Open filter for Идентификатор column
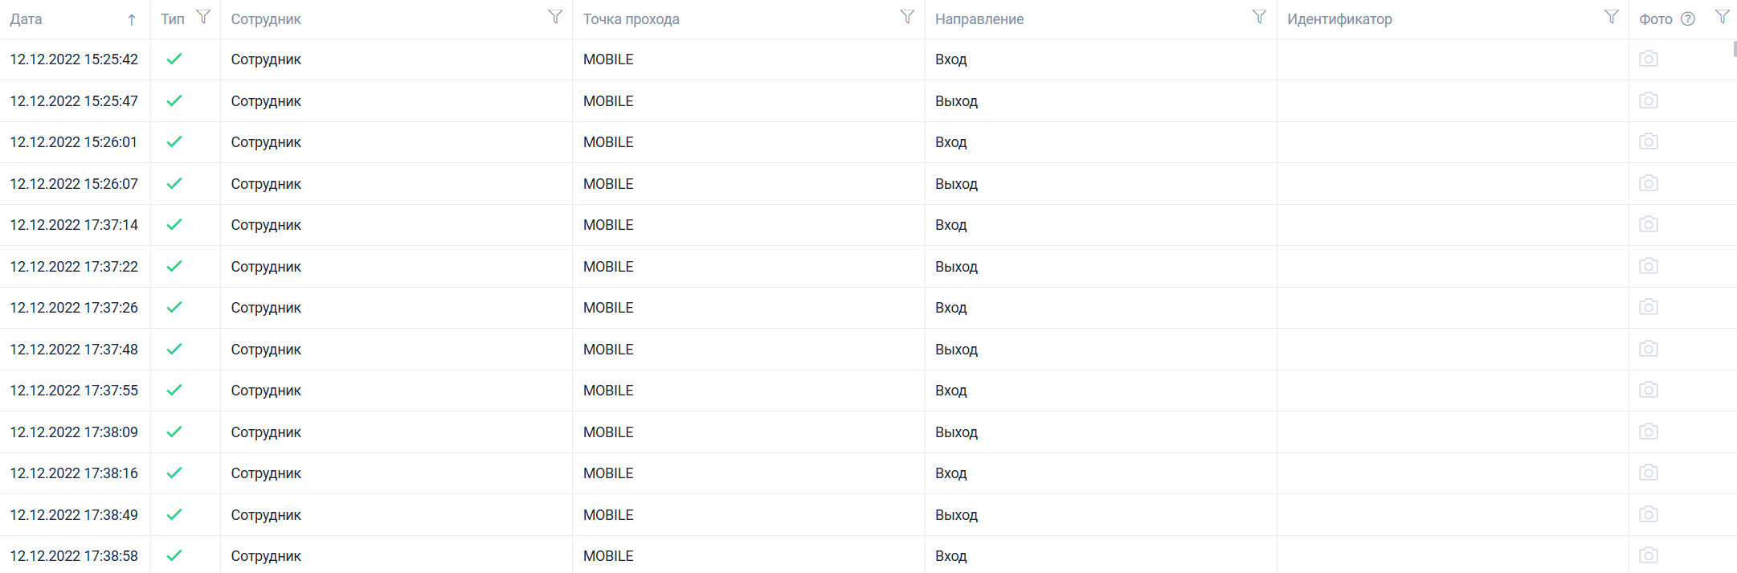 1611,17
